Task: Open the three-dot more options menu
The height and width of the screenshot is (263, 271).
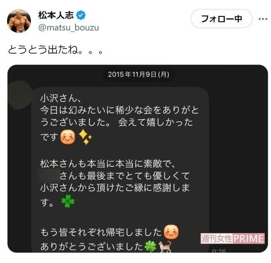Action: point(263,19)
